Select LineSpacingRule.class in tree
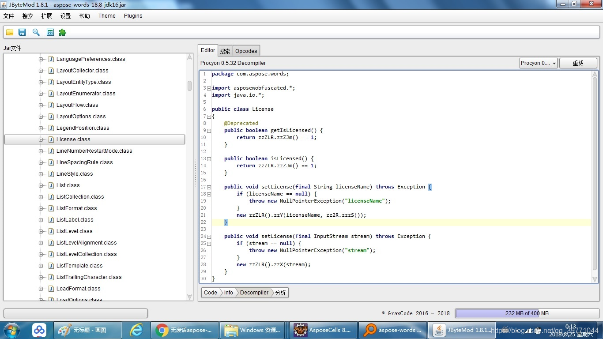Image resolution: width=603 pixels, height=339 pixels. pyautogui.click(x=84, y=162)
